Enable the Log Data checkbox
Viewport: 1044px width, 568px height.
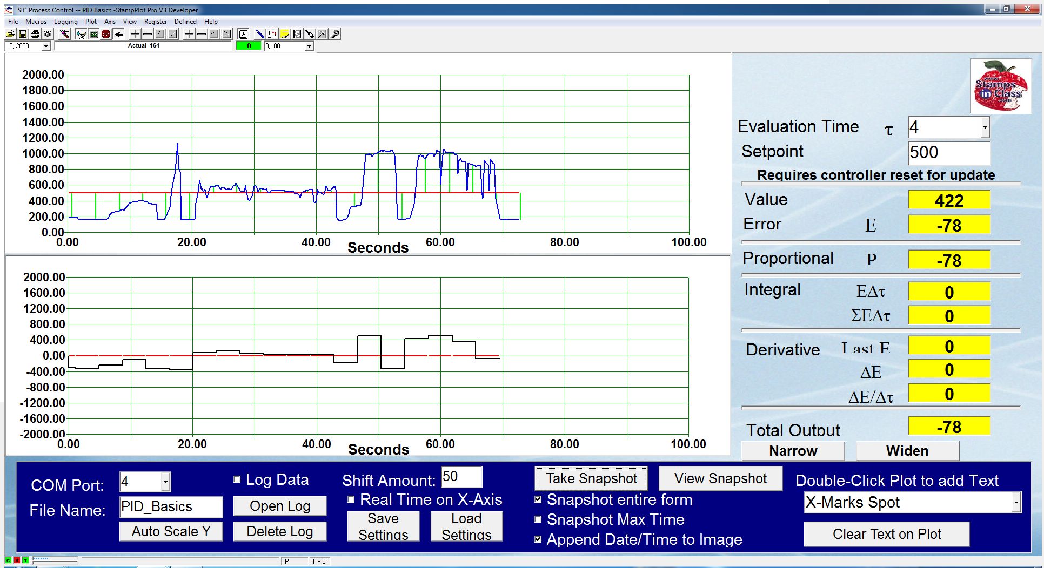point(237,479)
